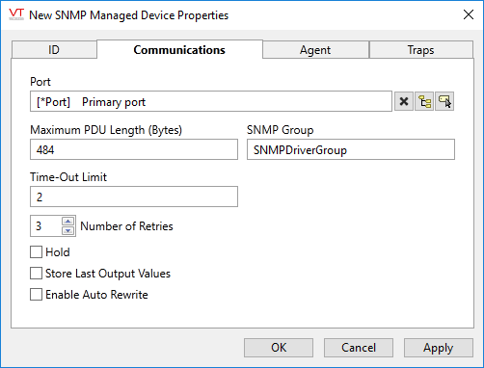Close the SNMP Managed Device Properties dialog
Screen dimensions: 484x368
[469, 14]
